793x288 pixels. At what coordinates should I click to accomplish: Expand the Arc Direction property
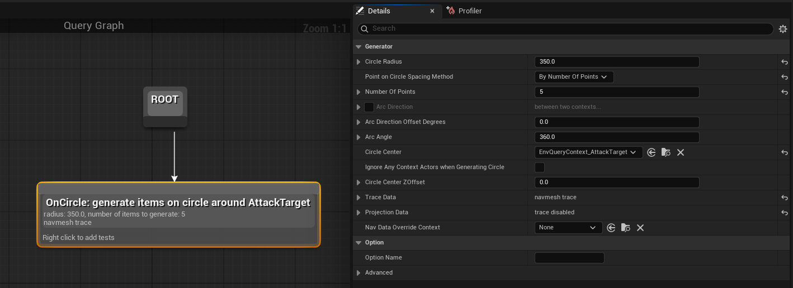click(358, 107)
